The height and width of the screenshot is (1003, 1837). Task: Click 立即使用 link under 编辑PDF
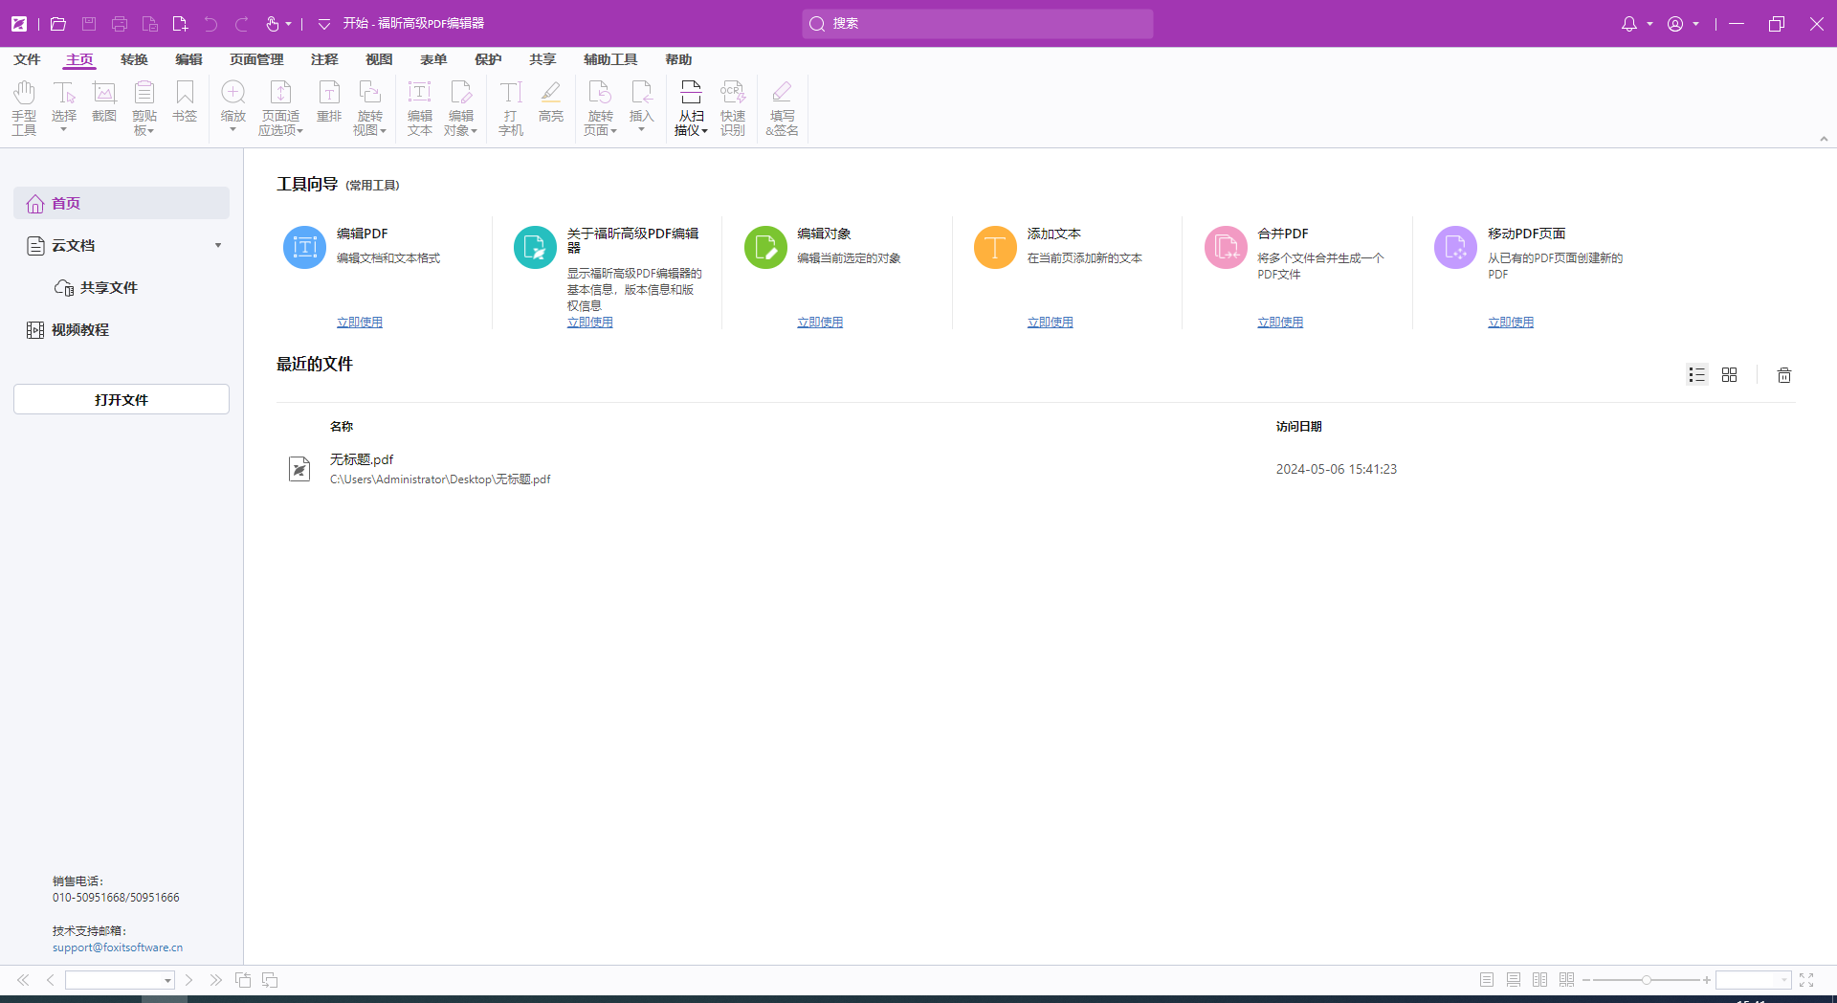[x=360, y=323]
